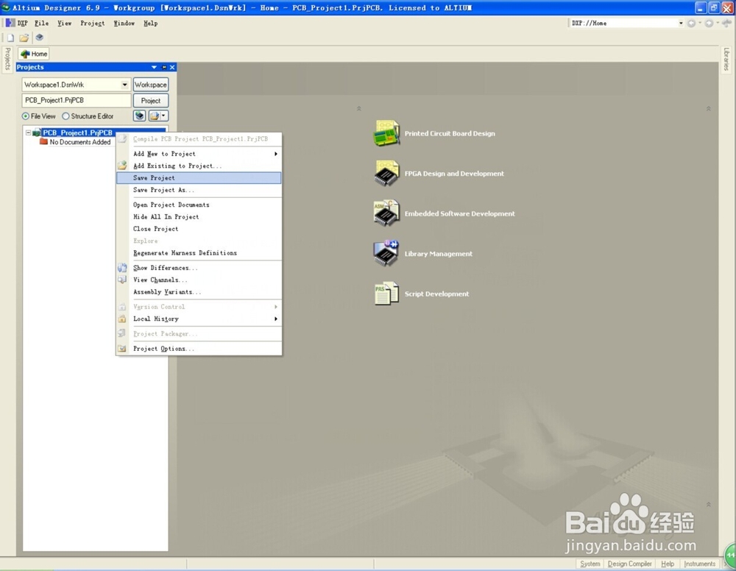Expand the Local History submenu
Image resolution: width=736 pixels, height=571 pixels.
275,319
